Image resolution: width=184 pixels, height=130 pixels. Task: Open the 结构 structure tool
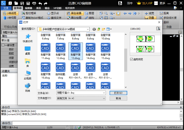pyautogui.click(x=89, y=18)
